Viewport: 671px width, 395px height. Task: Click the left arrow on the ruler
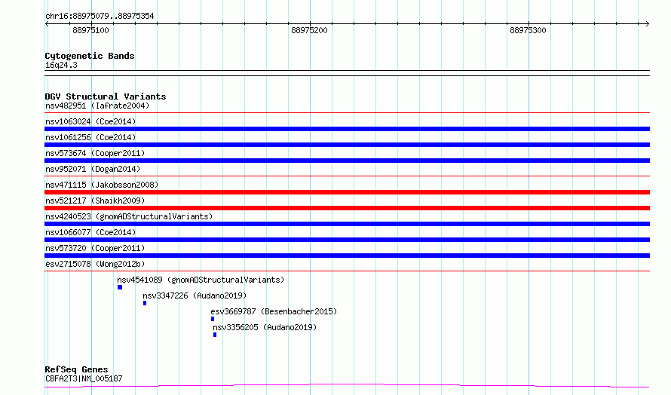click(47, 23)
